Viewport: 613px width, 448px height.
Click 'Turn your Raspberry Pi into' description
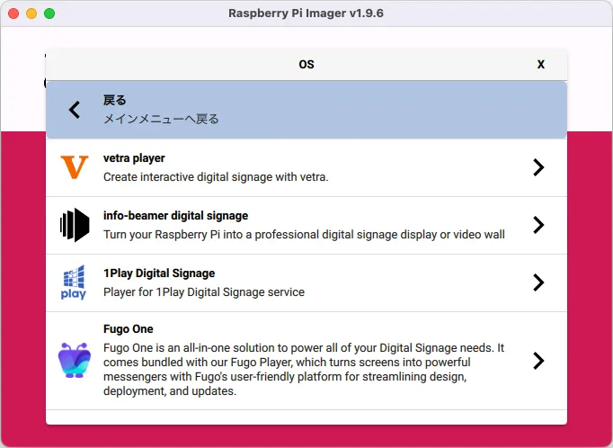[304, 235]
